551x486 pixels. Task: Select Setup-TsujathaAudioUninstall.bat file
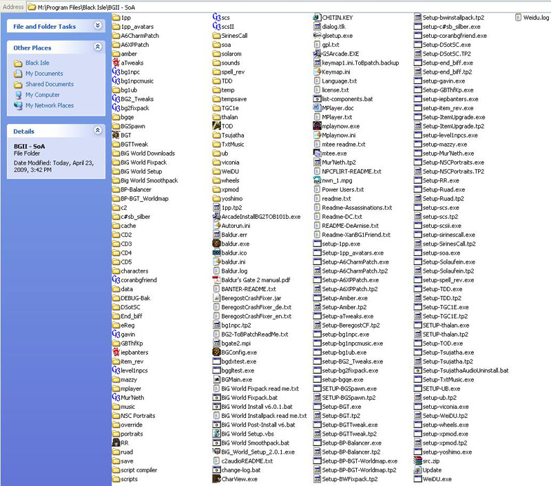(x=461, y=370)
